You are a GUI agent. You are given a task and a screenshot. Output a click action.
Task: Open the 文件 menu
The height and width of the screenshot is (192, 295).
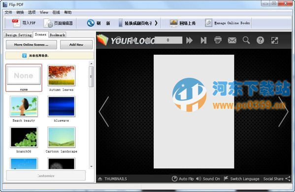click(x=8, y=12)
